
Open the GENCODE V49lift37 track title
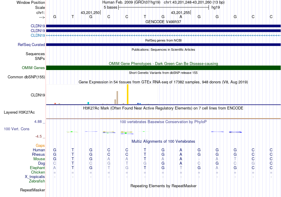tap(163, 22)
